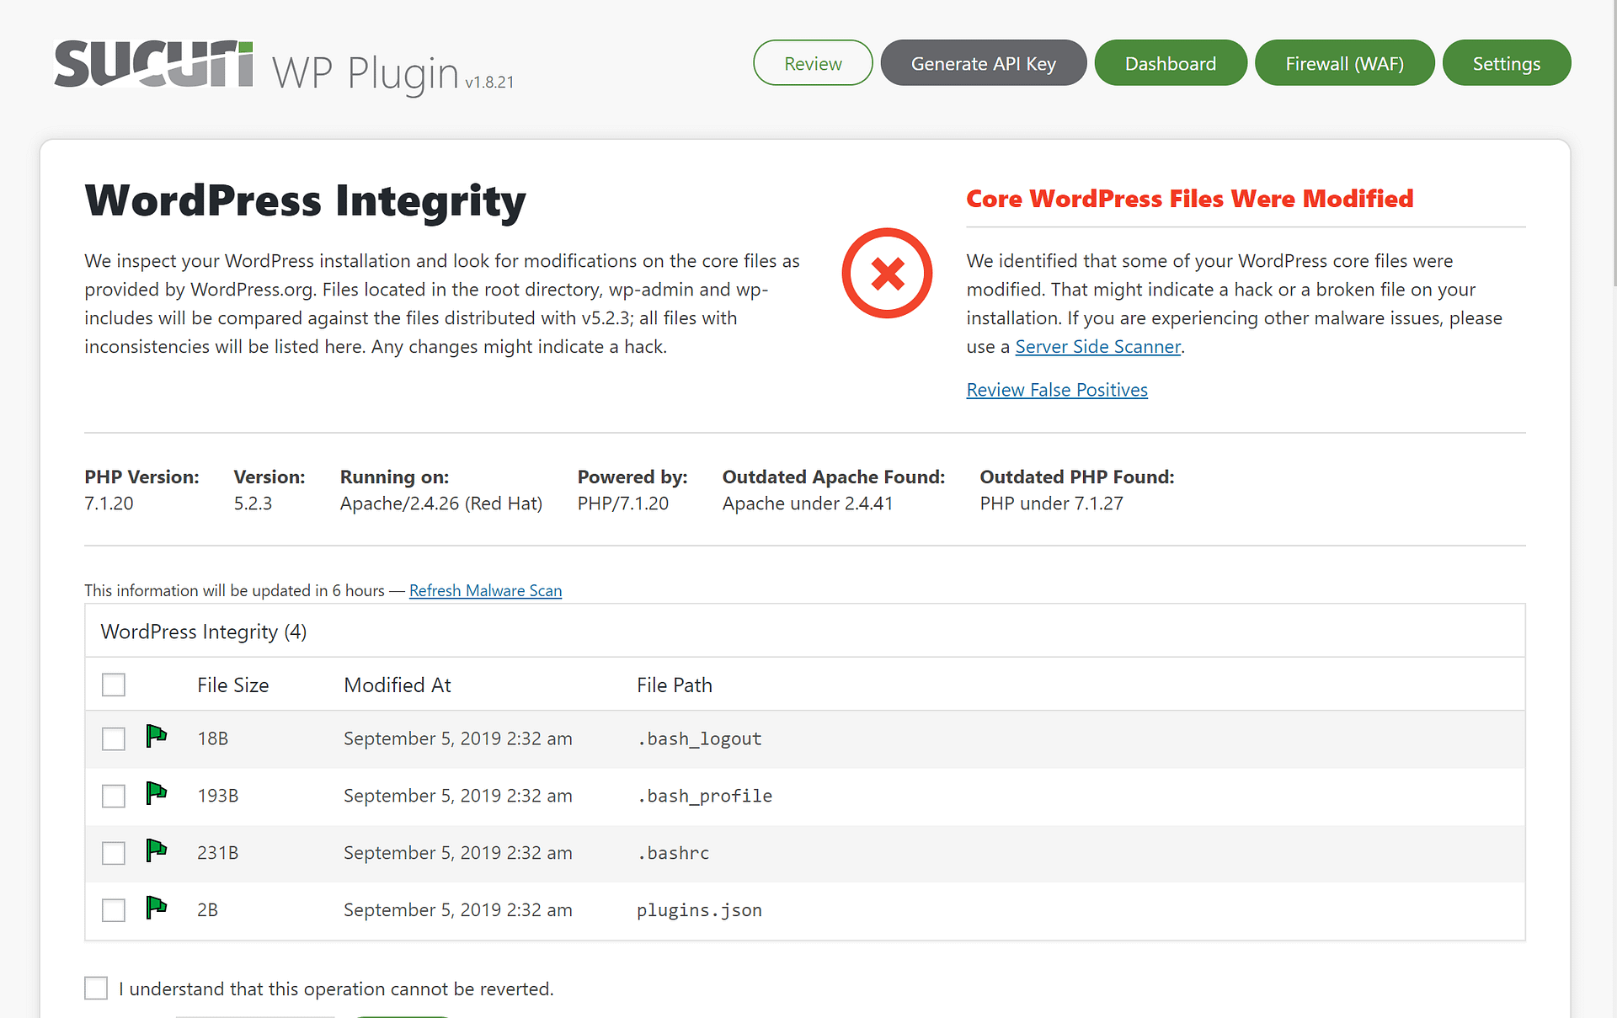Image resolution: width=1617 pixels, height=1018 pixels.
Task: Click the 18B file size cell
Action: (x=213, y=738)
